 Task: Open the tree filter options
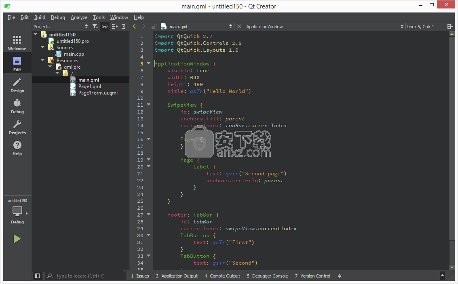[x=95, y=27]
